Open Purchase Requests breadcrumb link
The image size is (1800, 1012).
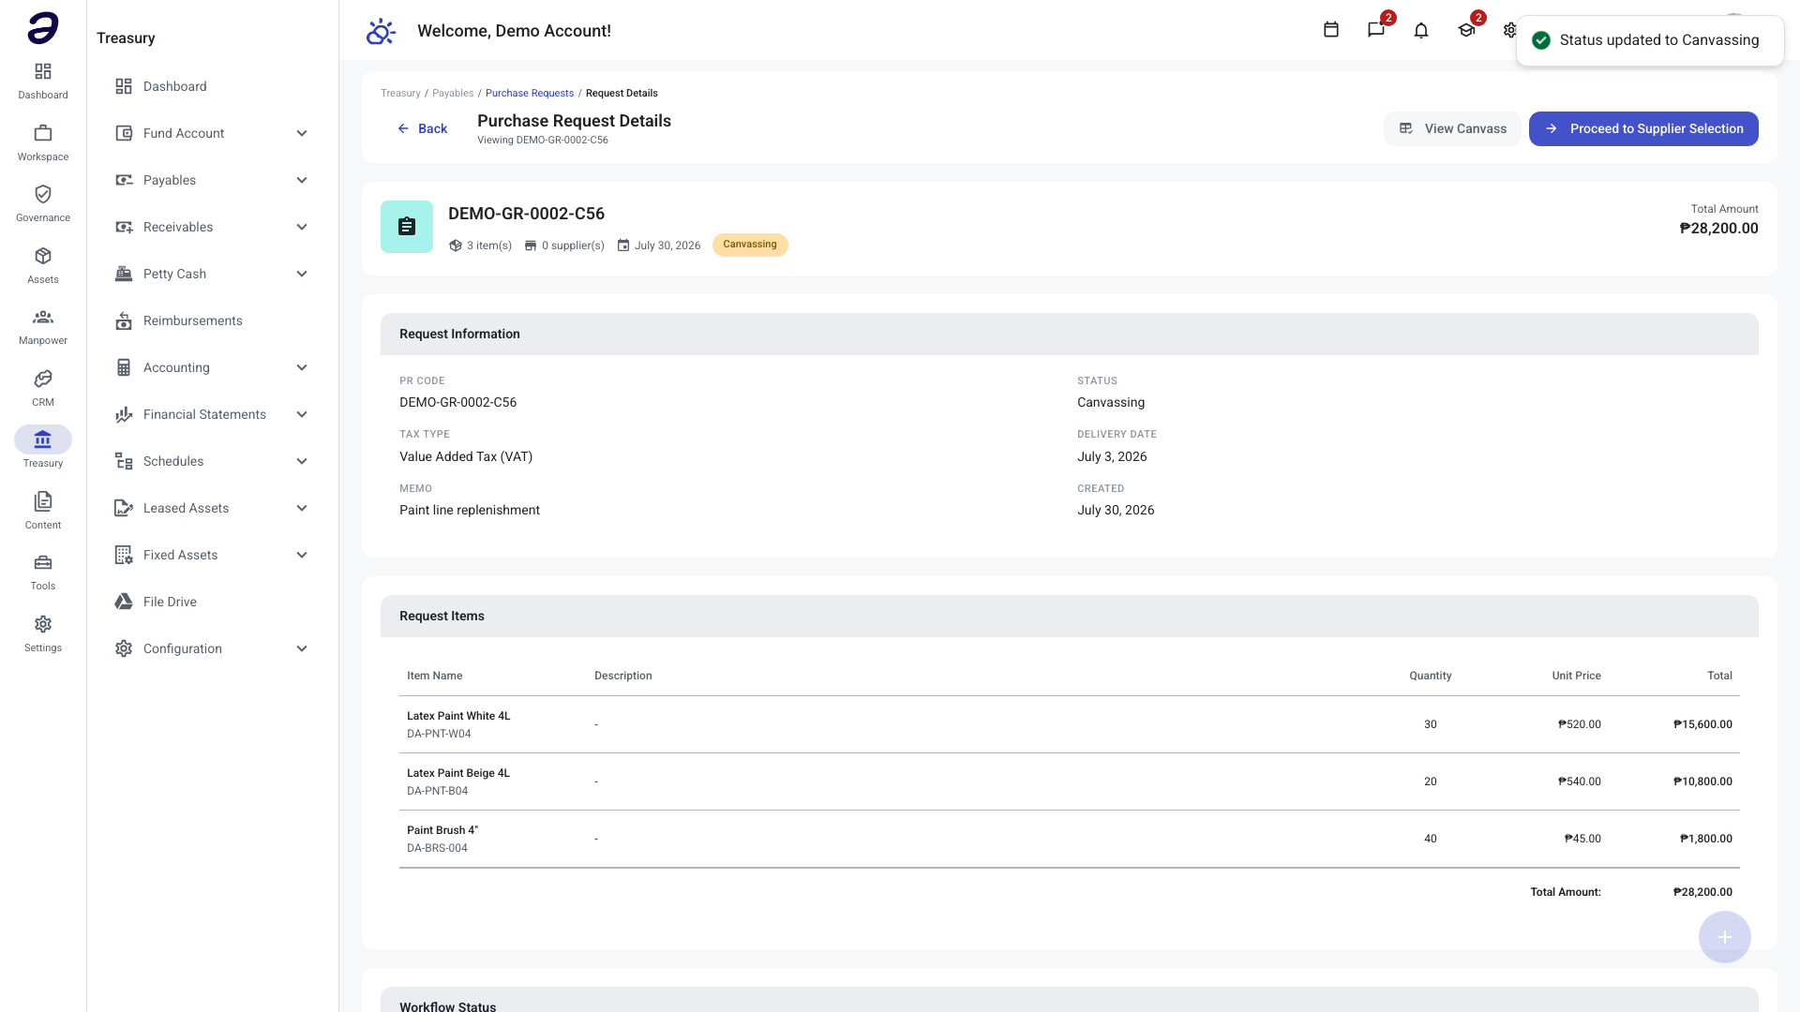point(530,93)
